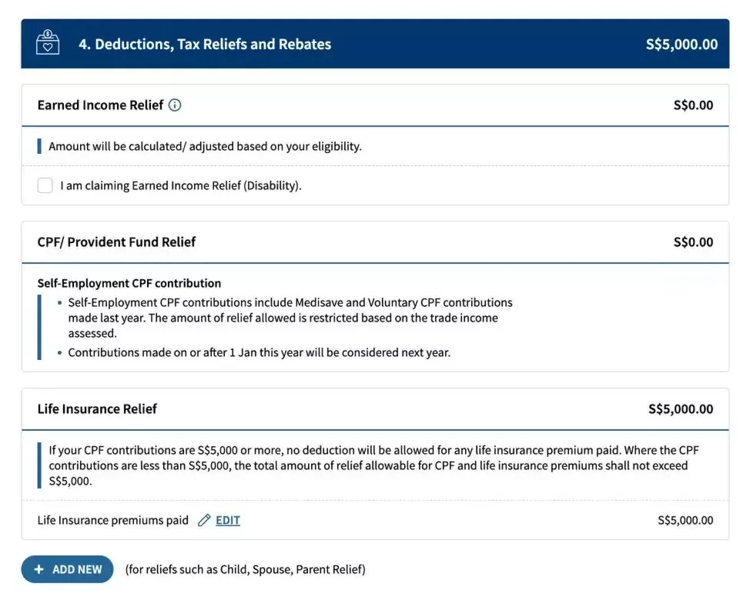Select the Life Insurance Relief heading
Image resolution: width=750 pixels, height=600 pixels.
[97, 409]
